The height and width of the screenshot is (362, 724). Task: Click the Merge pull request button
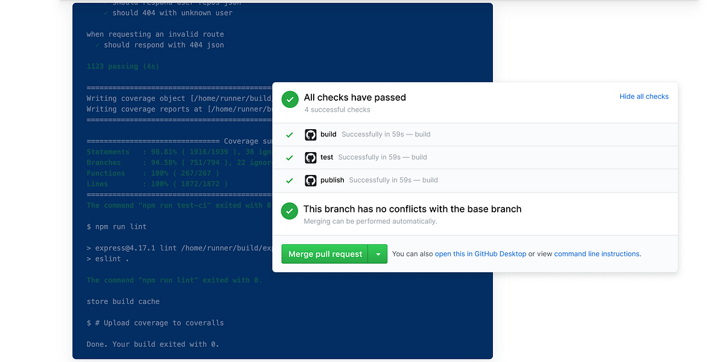coord(325,254)
